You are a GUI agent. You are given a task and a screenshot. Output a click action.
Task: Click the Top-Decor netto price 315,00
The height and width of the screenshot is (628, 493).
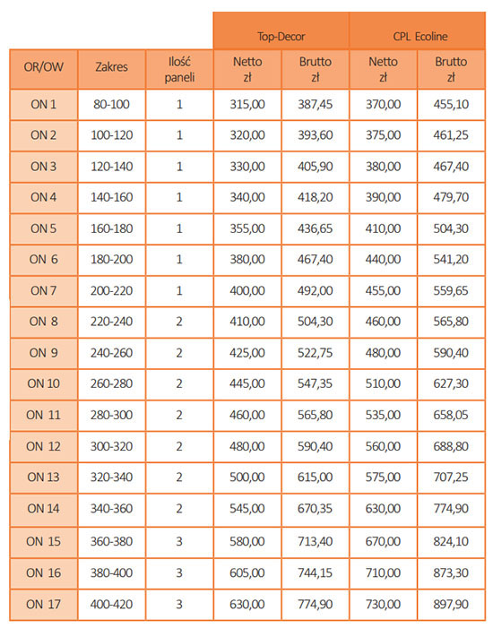(247, 105)
